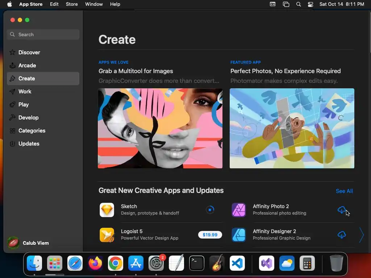Click the 'Affinity Designer 2' title text
Image resolution: width=371 pixels, height=278 pixels.
click(x=275, y=231)
